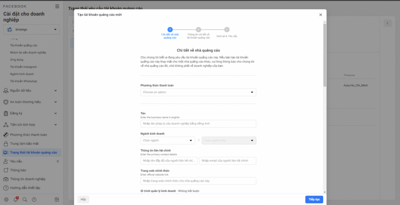Click the business name Tên input field
This screenshot has width=400, height=205.
[x=198, y=124]
